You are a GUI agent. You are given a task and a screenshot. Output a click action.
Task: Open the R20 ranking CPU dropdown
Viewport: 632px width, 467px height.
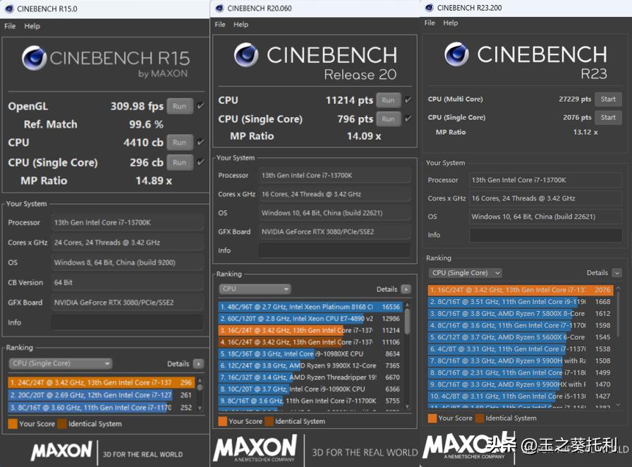coord(255,289)
